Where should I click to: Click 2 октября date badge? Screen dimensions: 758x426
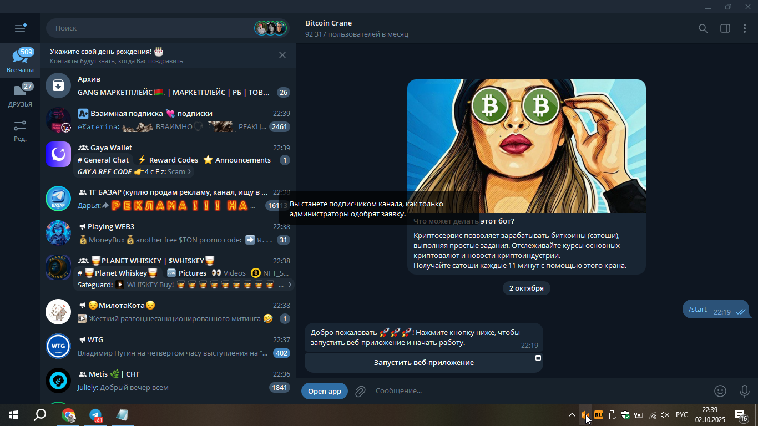click(527, 288)
